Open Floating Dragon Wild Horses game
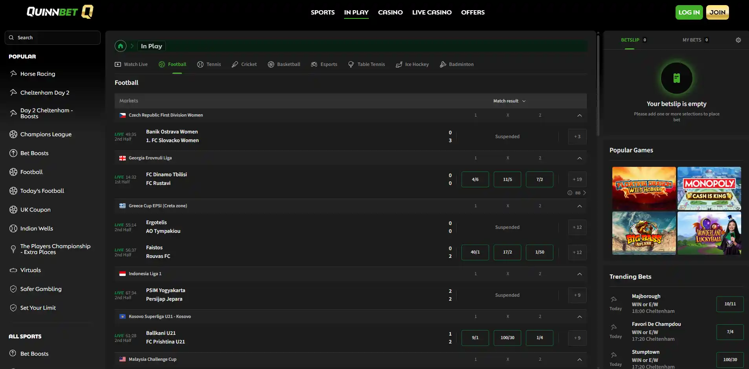The width and height of the screenshot is (749, 369). pos(644,188)
